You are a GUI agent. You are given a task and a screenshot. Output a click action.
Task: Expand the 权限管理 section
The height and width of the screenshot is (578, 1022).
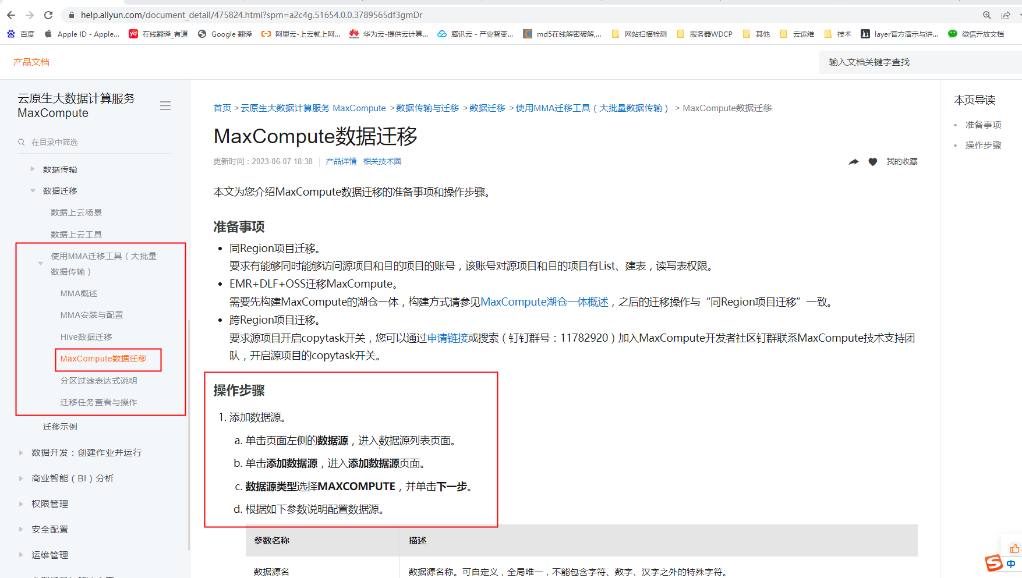coord(21,504)
